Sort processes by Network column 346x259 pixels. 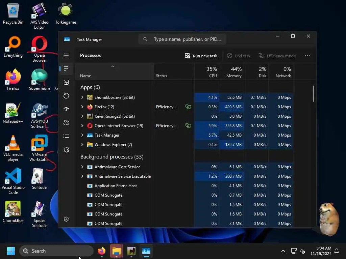[x=281, y=72]
